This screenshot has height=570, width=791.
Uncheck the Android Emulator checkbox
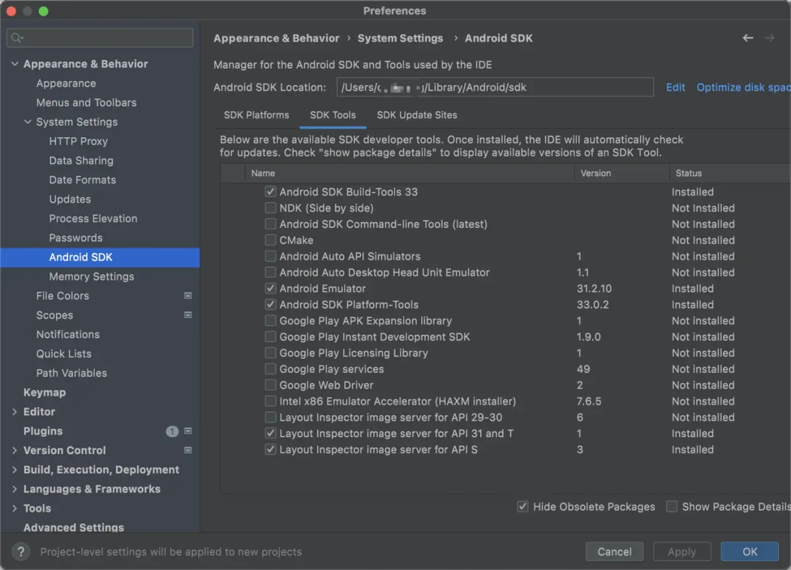[270, 288]
